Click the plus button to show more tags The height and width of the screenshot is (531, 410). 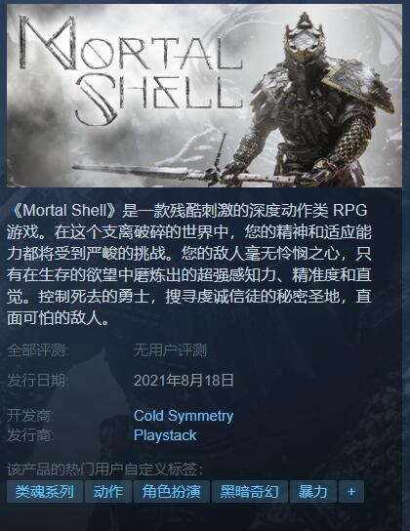pos(351,491)
